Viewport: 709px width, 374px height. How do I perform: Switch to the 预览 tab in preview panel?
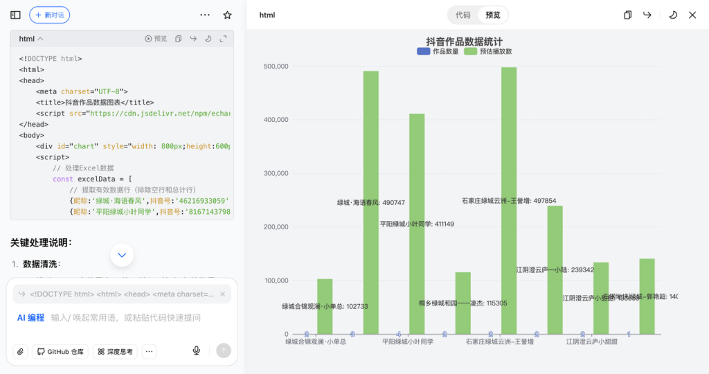point(493,15)
